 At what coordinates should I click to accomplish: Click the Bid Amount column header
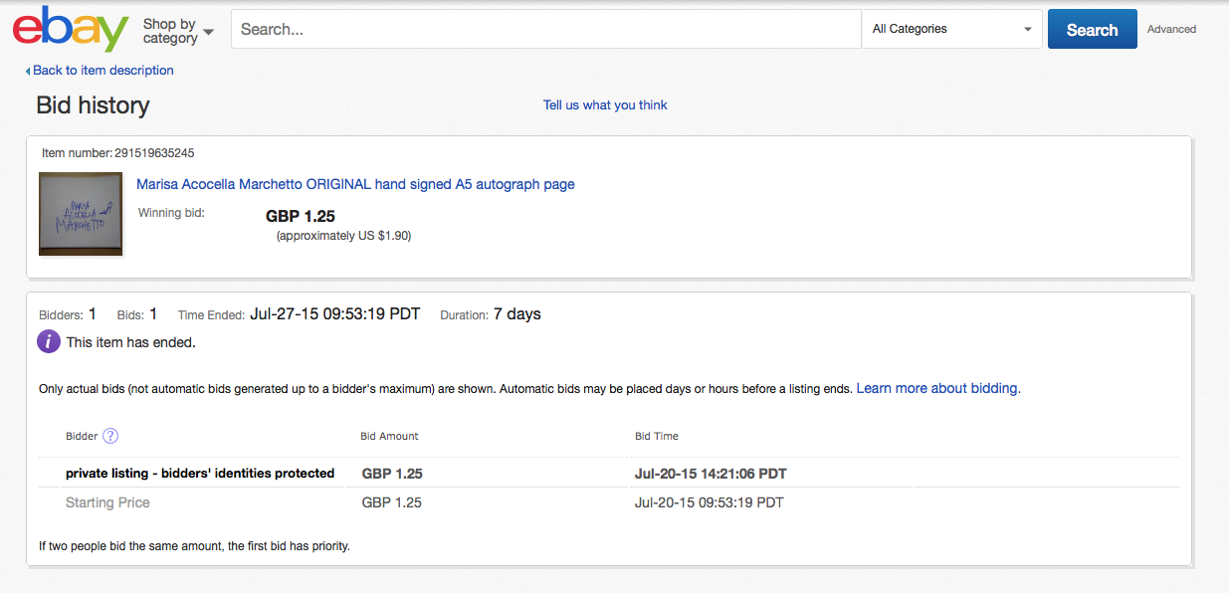pyautogui.click(x=389, y=436)
